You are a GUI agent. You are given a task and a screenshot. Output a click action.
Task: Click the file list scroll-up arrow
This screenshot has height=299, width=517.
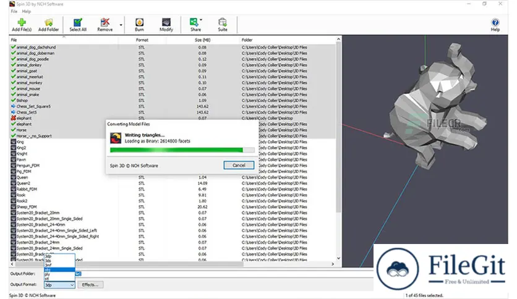338,39
